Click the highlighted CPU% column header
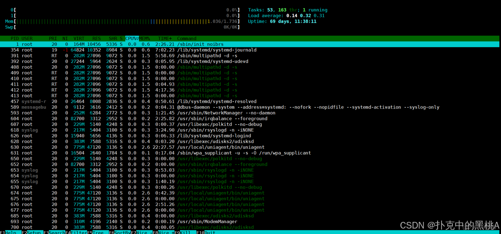 132,38
